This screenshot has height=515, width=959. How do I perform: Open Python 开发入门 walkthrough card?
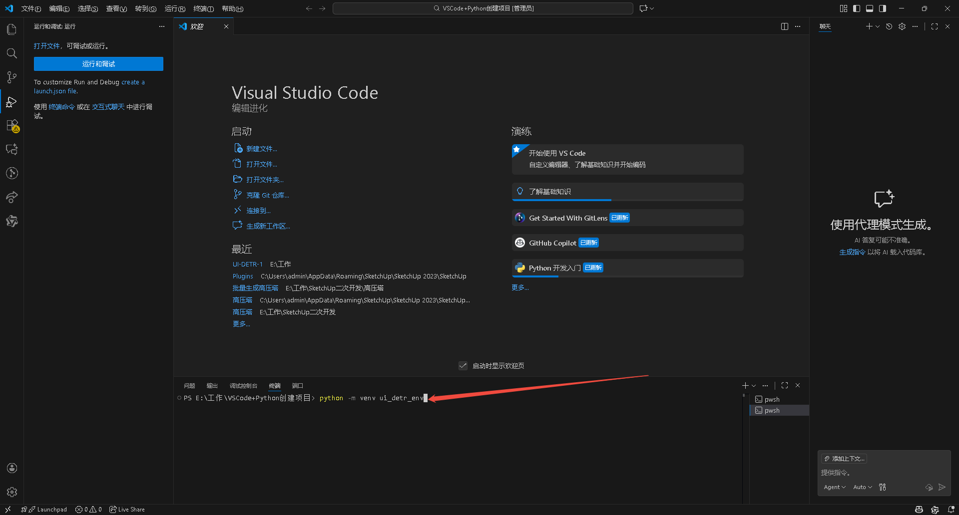[627, 268]
